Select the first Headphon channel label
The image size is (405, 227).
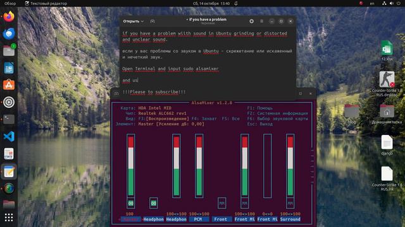click(x=153, y=219)
